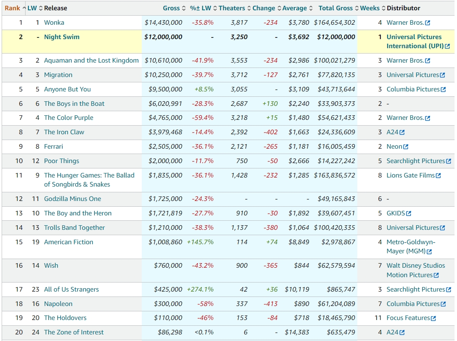The width and height of the screenshot is (457, 341).
Task: Open the Wish release link
Action: pos(51,266)
